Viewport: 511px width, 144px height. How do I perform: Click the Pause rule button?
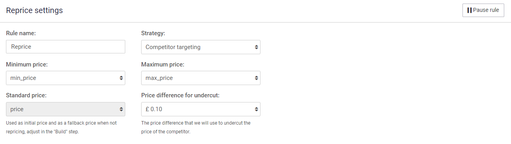(x=483, y=10)
